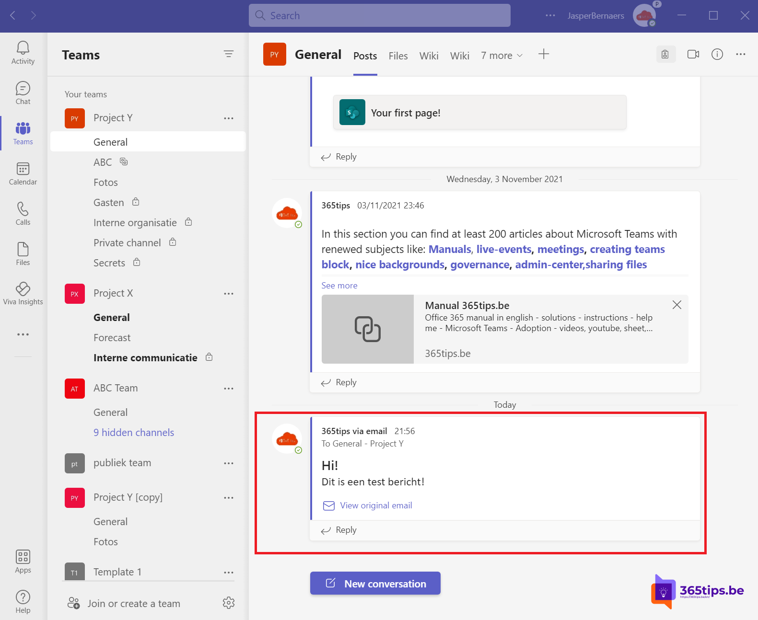This screenshot has height=620, width=758.
Task: Start a video meeting in channel
Action: pyautogui.click(x=693, y=55)
